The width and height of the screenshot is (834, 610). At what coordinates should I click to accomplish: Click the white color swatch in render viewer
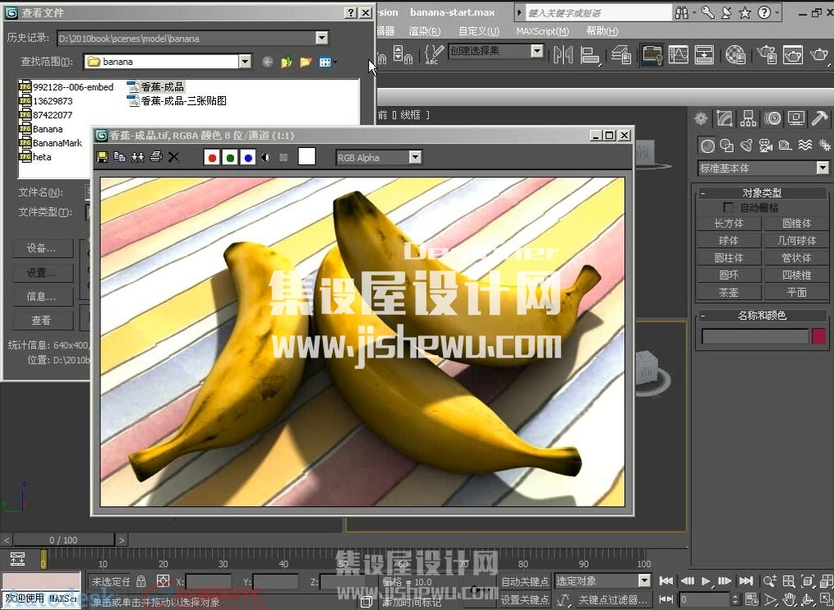point(307,156)
